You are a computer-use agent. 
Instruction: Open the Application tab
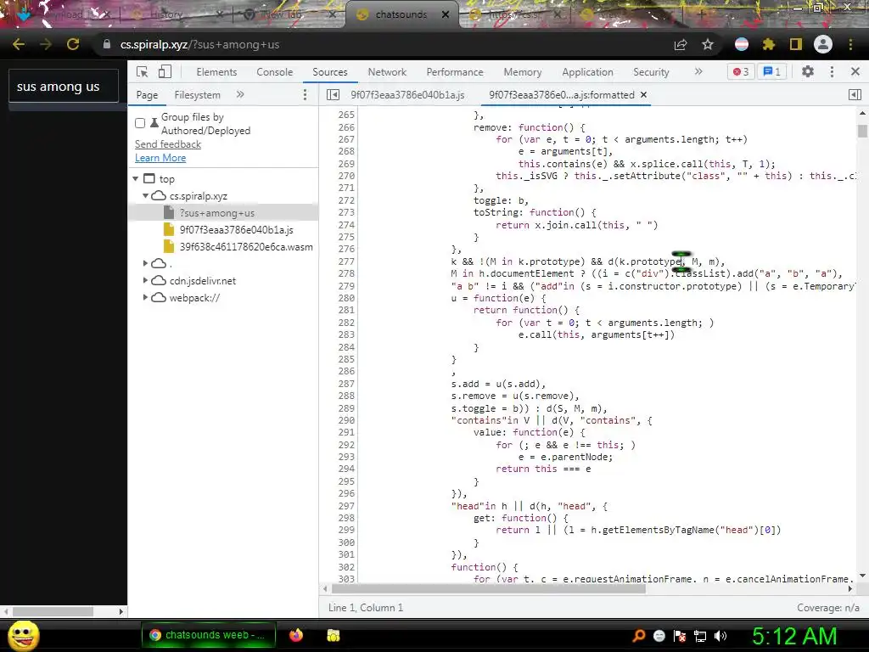coord(587,72)
